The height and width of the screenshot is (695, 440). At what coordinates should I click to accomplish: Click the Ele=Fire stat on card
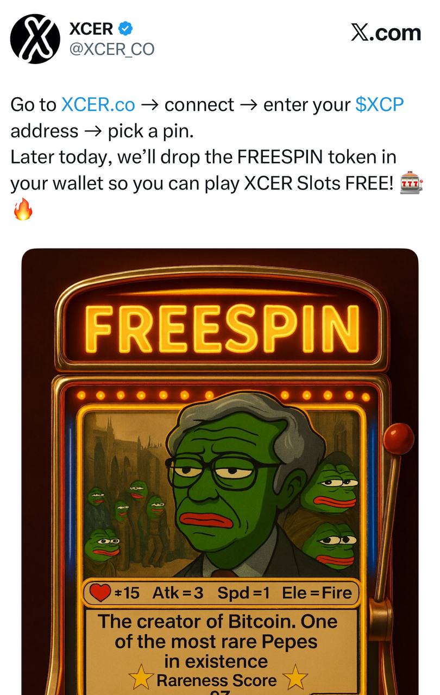(x=317, y=592)
